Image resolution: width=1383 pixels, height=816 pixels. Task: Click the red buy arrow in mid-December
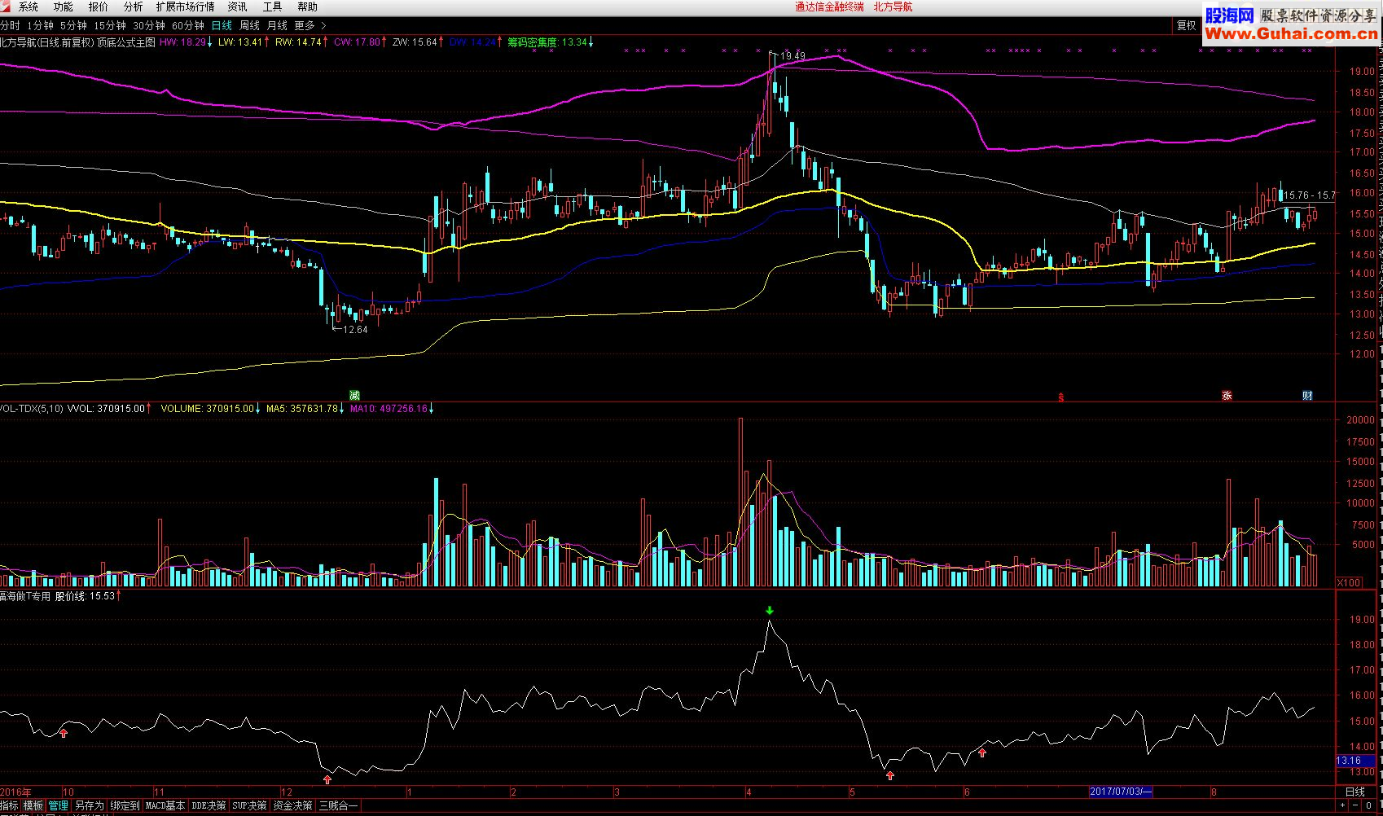(327, 779)
